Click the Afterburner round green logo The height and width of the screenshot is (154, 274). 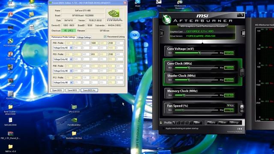167,19
